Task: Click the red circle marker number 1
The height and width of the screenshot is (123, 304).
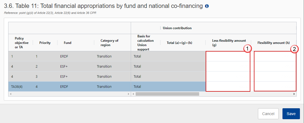Action: (x=248, y=49)
